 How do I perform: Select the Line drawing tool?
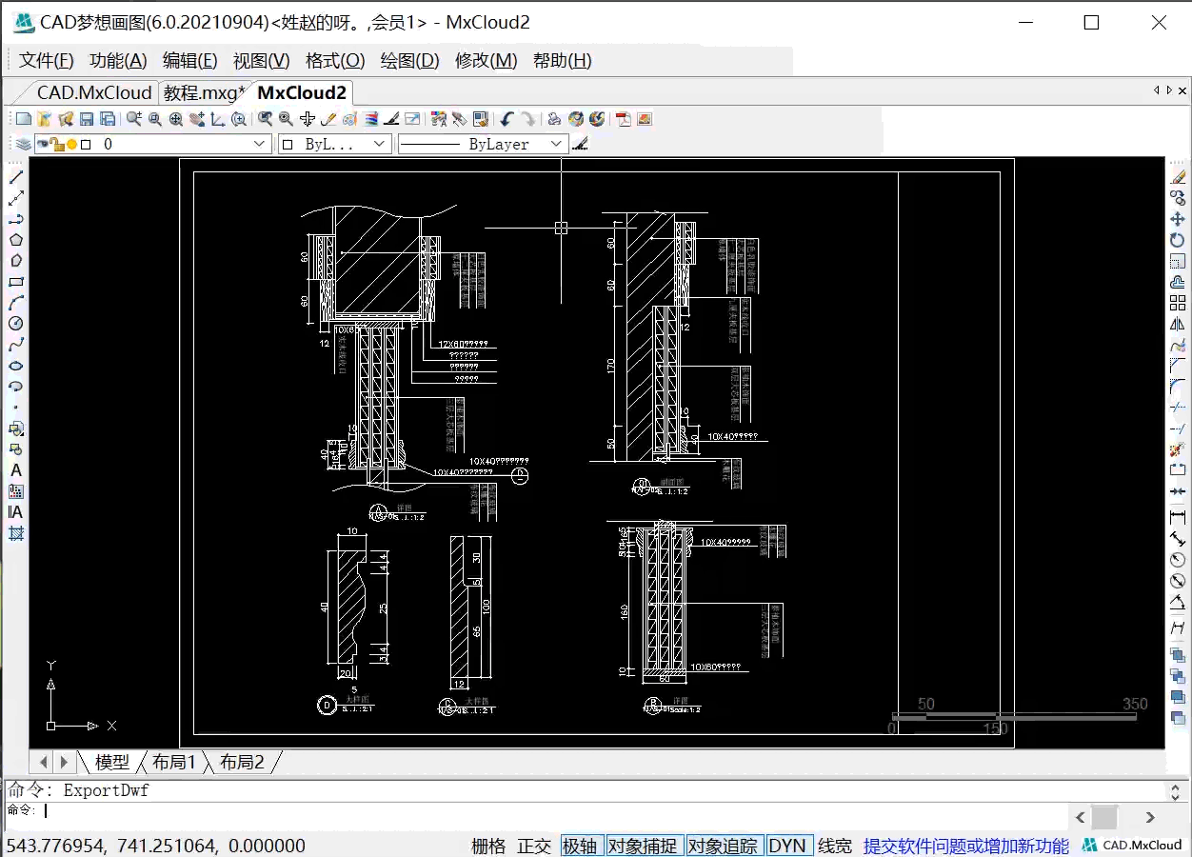click(16, 177)
